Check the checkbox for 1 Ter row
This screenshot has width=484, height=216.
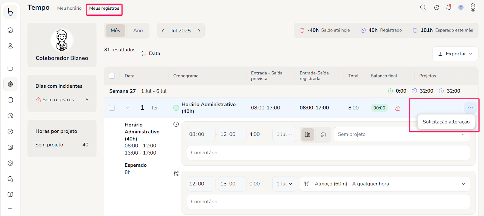tap(112, 108)
